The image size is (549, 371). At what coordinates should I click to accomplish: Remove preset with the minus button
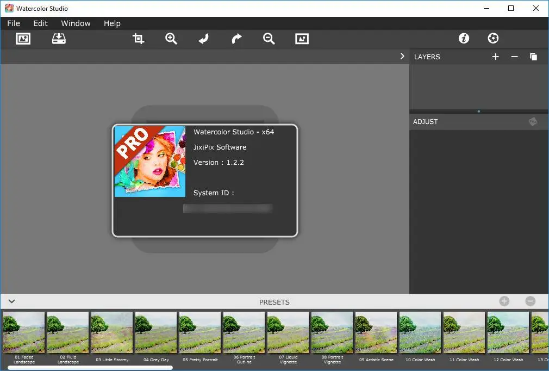531,301
